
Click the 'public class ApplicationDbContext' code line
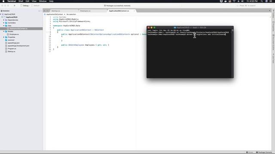80,30
